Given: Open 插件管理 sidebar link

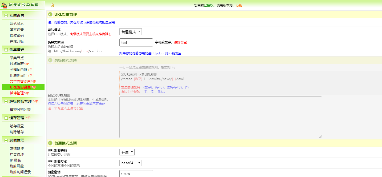Looking at the screenshot, I should [x=17, y=93].
